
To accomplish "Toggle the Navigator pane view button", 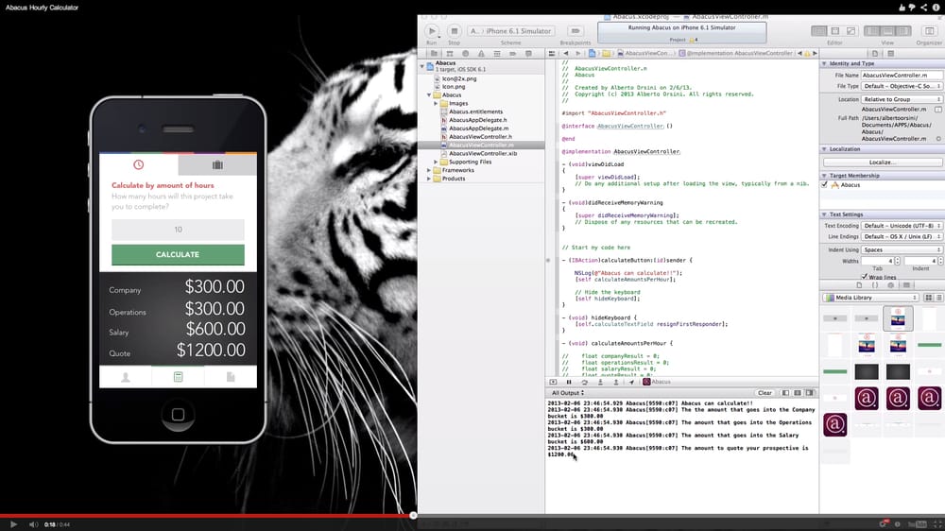I will tap(871, 31).
